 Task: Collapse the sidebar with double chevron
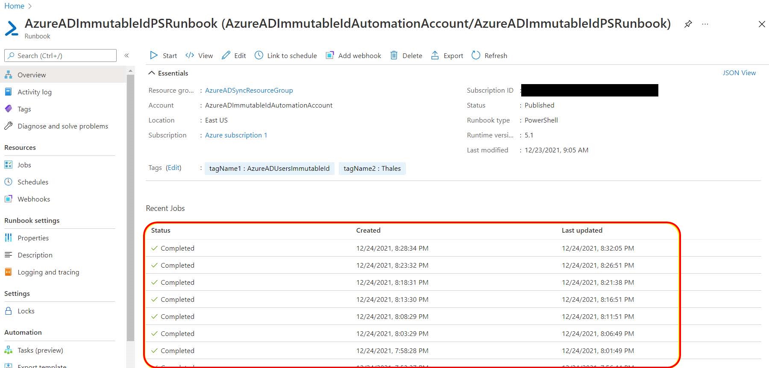coord(126,55)
